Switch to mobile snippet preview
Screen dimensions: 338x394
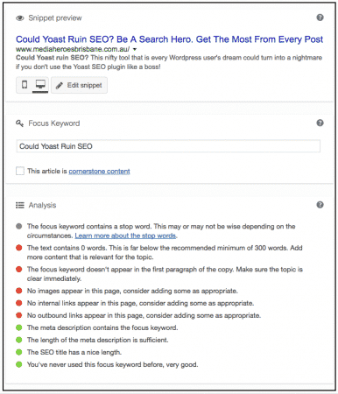point(25,85)
